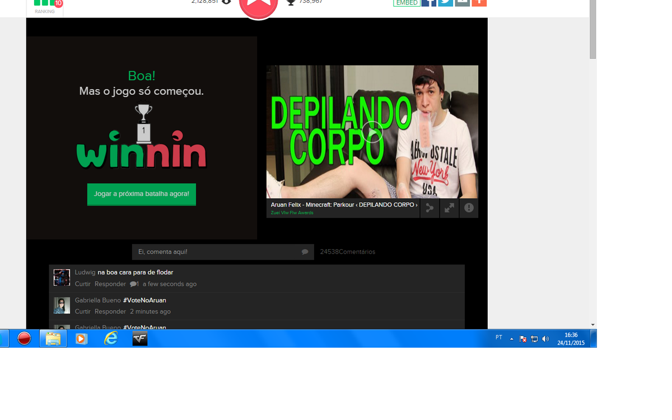This screenshot has width=672, height=420.
Task: Click the EMBED button
Action: [x=407, y=3]
